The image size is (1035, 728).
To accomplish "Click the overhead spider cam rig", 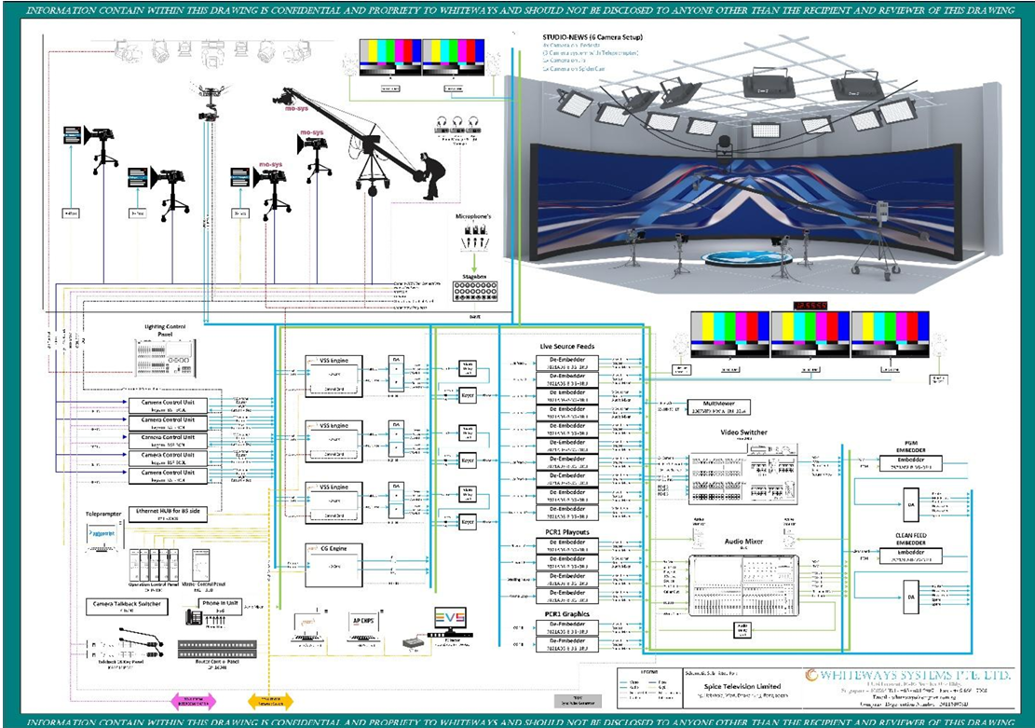I will coord(209,101).
